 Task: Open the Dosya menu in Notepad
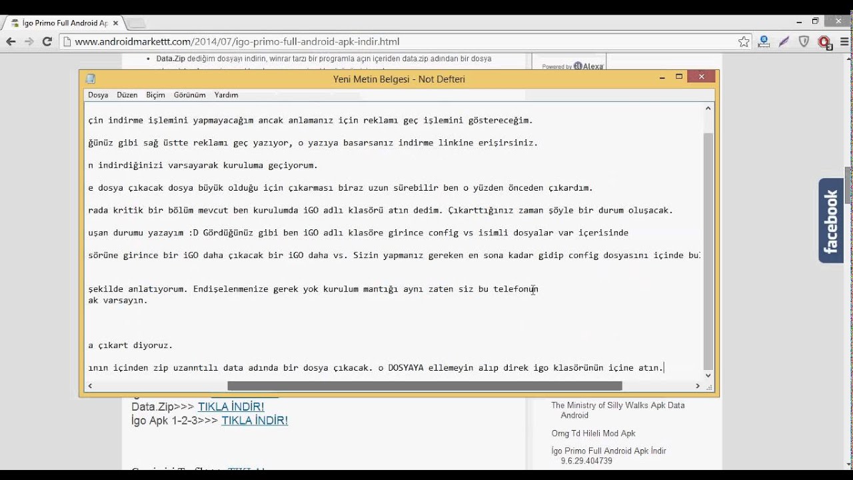(x=98, y=95)
